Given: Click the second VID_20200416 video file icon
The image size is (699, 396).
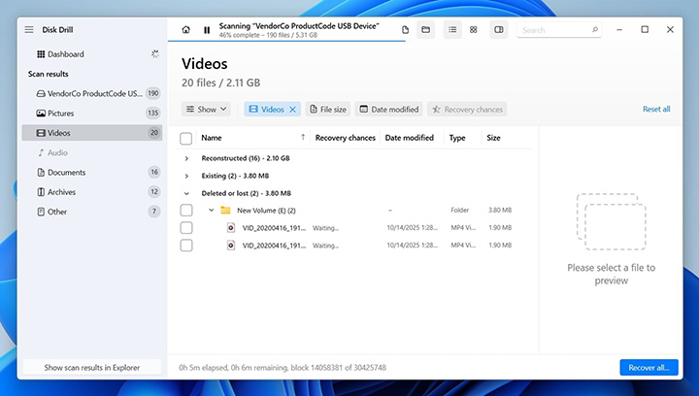Looking at the screenshot, I should click(x=231, y=245).
